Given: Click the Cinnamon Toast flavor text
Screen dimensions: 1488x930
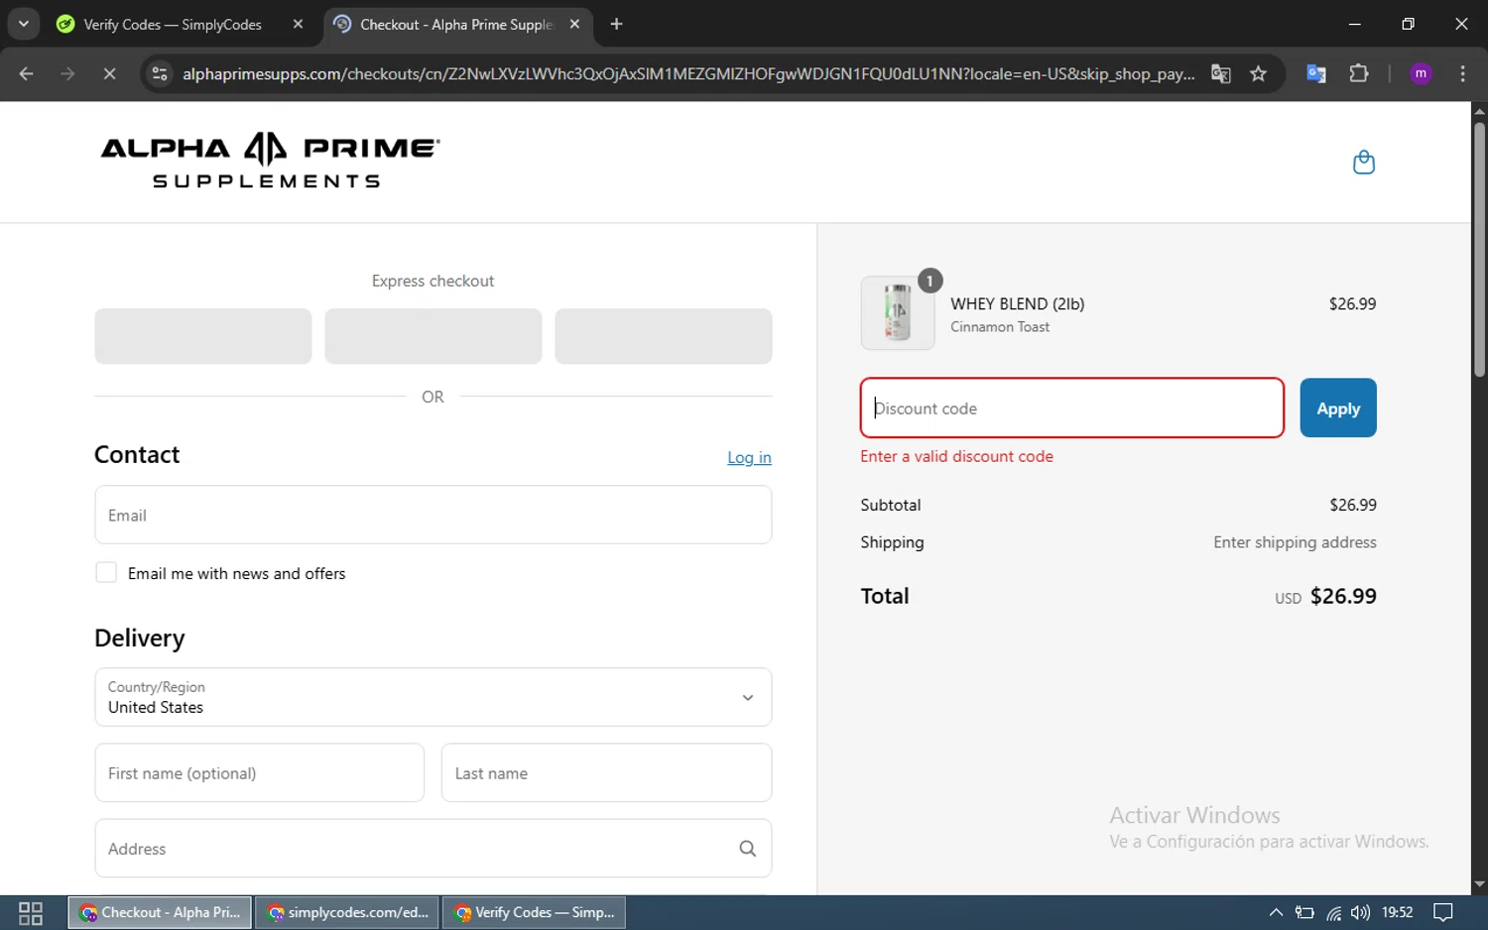Looking at the screenshot, I should point(1000,326).
